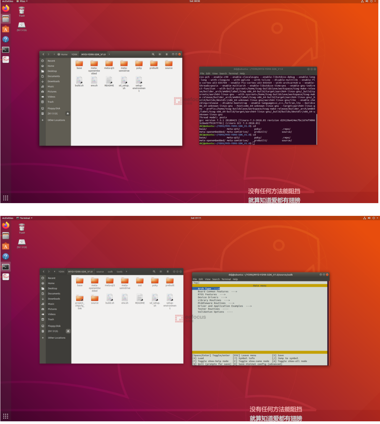Expand Driver and Application Examples entry
This screenshot has width=380, height=424.
click(x=224, y=306)
